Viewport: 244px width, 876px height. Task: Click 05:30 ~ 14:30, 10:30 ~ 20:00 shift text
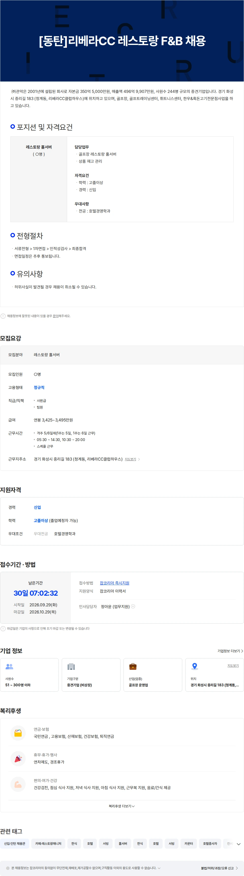(x=61, y=440)
